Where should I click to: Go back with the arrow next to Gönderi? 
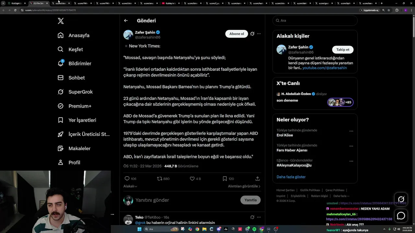[x=126, y=21]
